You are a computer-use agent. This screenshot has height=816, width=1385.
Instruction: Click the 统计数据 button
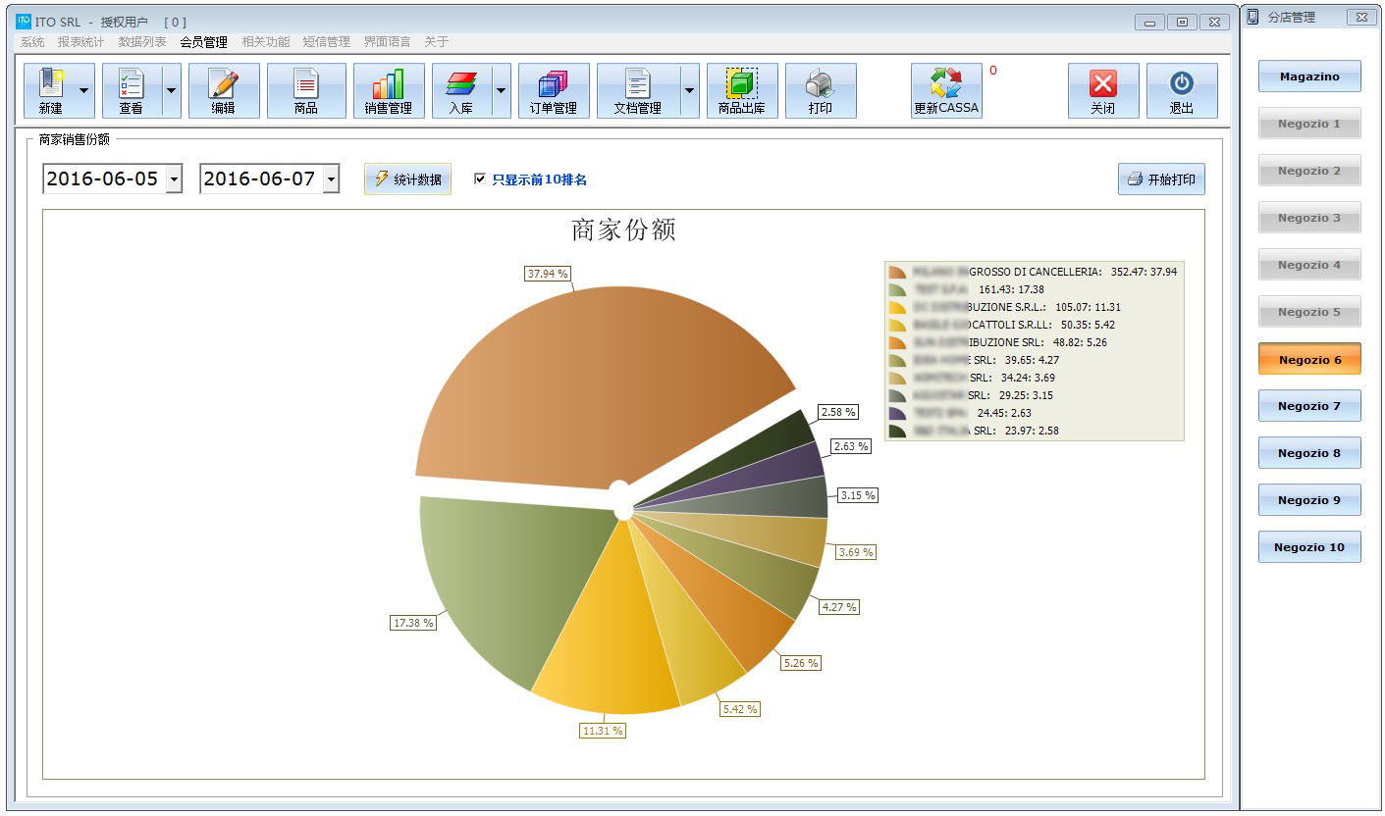pyautogui.click(x=407, y=179)
